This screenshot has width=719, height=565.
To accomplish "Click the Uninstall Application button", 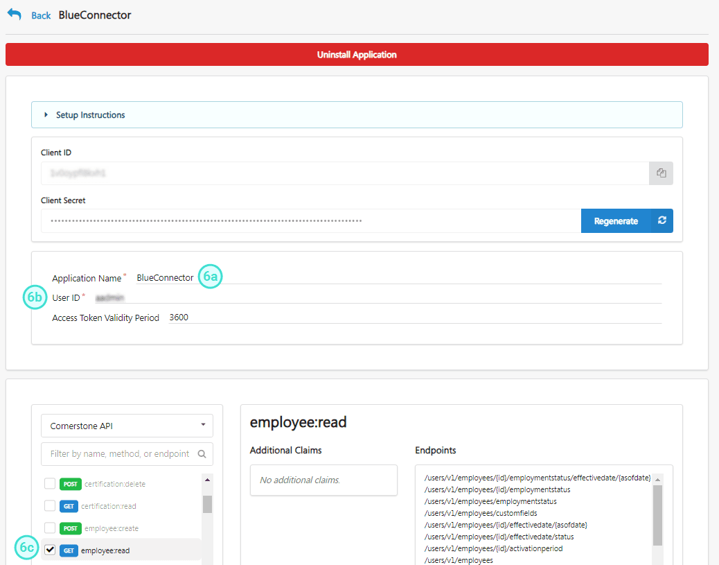I will [x=357, y=55].
